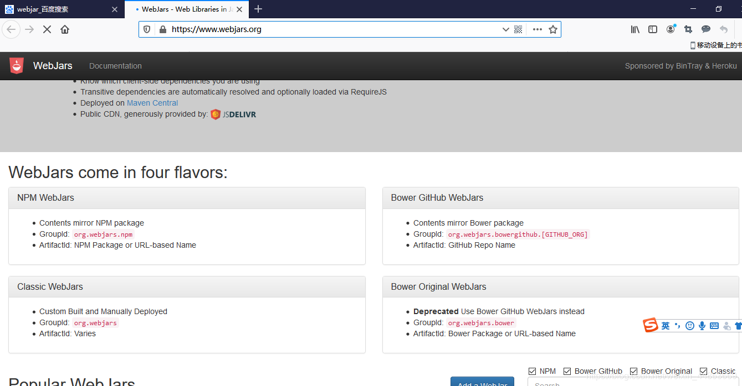Screen dimensions: 742x386
Task: Switch Sogou input language with 英 icon
Action: point(666,326)
